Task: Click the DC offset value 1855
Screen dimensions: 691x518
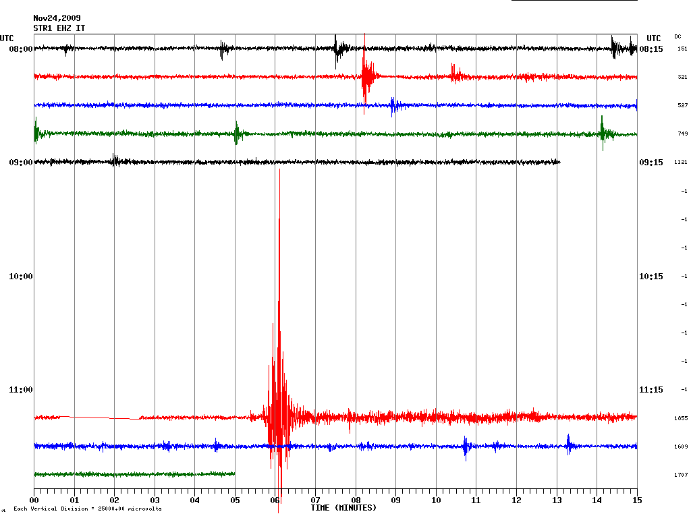Action: (680, 418)
